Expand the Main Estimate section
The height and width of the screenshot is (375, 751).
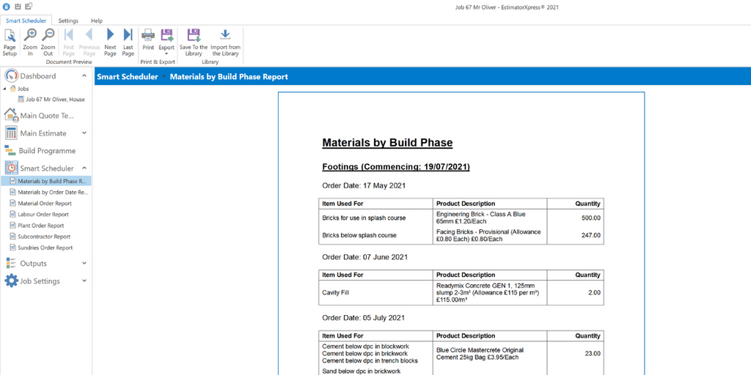tap(84, 133)
